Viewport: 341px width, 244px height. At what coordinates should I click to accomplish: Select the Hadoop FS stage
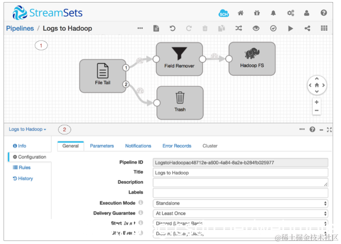252,59
